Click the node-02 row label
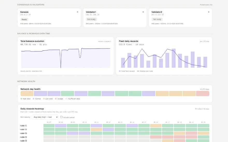The image size is (228, 142). pos(23,129)
